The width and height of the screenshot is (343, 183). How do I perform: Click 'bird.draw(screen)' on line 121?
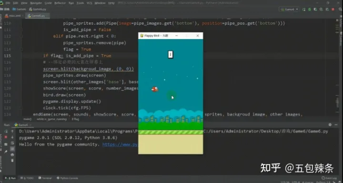pos(64,95)
